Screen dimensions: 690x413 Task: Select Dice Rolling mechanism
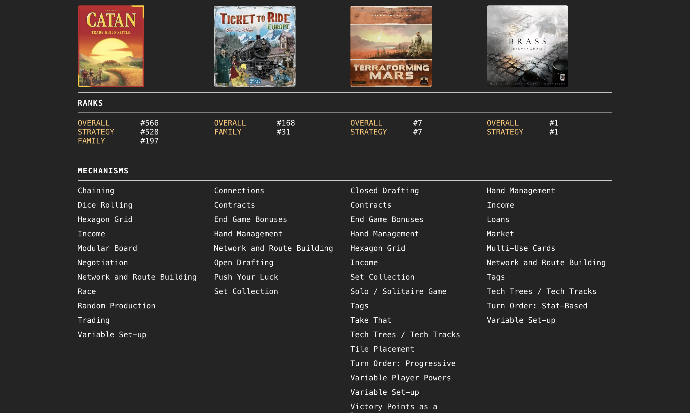pos(105,205)
